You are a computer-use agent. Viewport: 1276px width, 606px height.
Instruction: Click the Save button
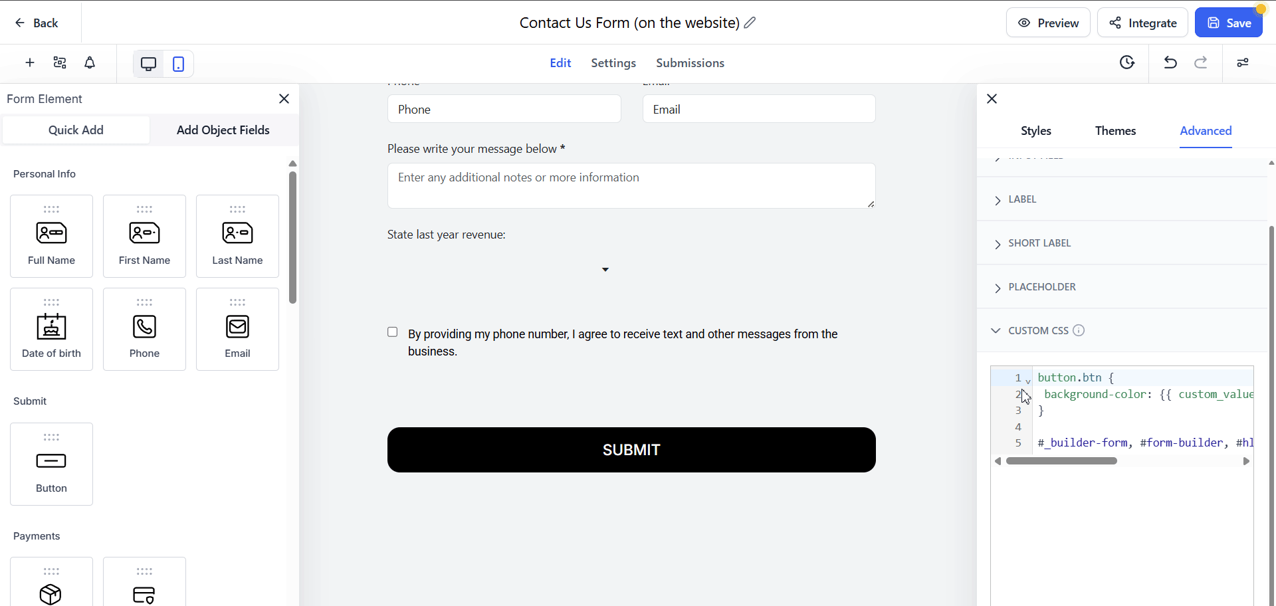point(1229,23)
